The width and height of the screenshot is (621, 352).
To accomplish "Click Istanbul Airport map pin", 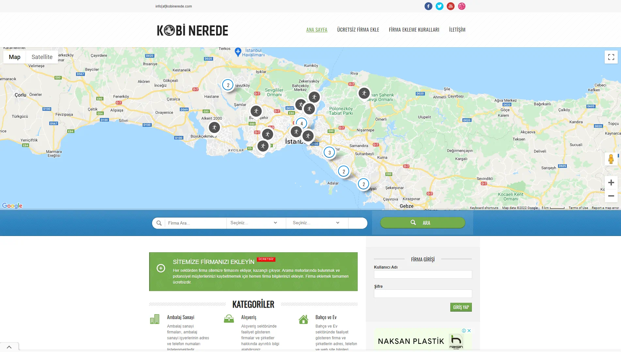I will coord(238,51).
